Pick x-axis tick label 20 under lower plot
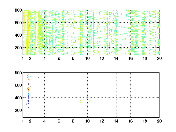This screenshot has height=132, width=176. pyautogui.click(x=159, y=121)
